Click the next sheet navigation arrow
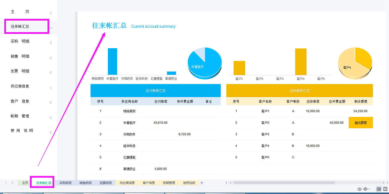This screenshot has height=194, width=389. tap(6, 183)
